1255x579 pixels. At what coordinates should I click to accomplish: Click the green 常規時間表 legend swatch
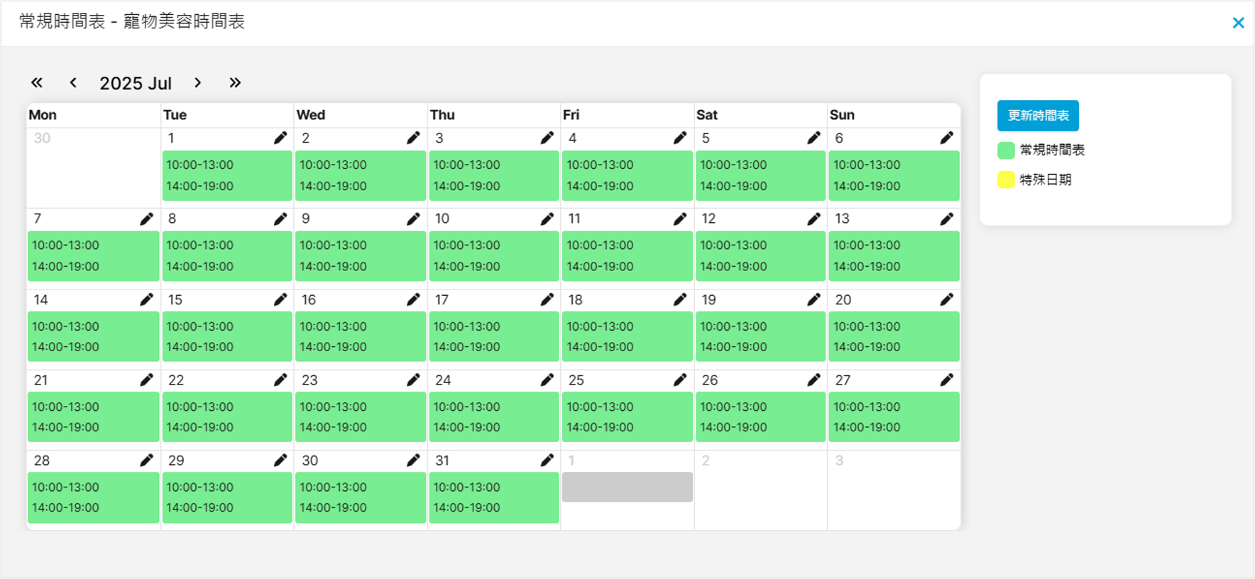(x=1006, y=150)
